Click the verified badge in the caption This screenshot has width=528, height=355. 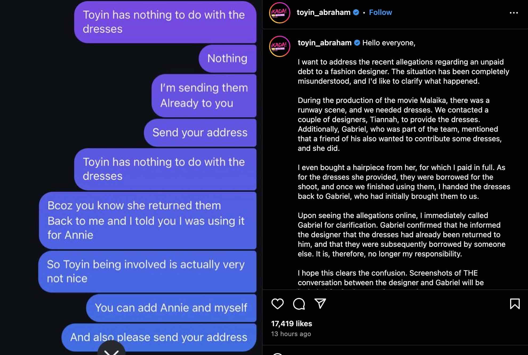[x=357, y=43]
